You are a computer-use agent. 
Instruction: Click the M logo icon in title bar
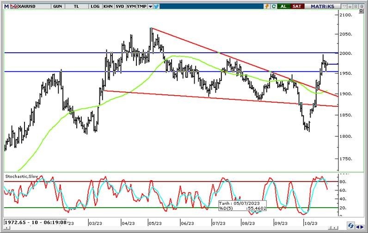(x=6, y=6)
